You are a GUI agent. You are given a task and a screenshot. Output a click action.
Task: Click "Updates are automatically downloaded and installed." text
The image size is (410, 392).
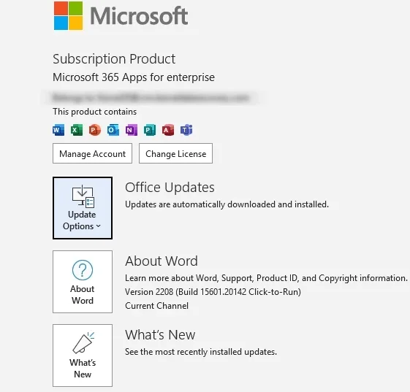227,204
